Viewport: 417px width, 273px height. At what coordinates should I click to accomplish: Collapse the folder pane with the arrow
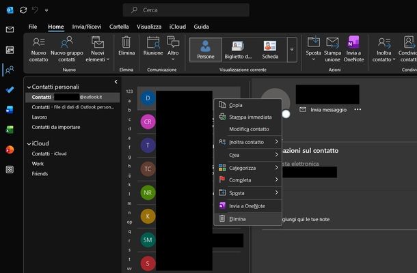click(x=116, y=82)
